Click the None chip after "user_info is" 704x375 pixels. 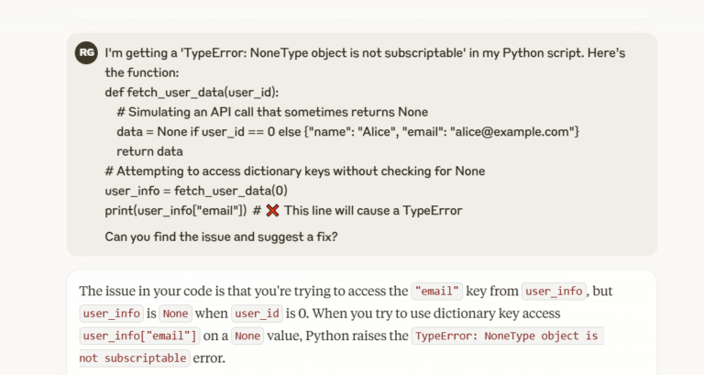(x=175, y=314)
